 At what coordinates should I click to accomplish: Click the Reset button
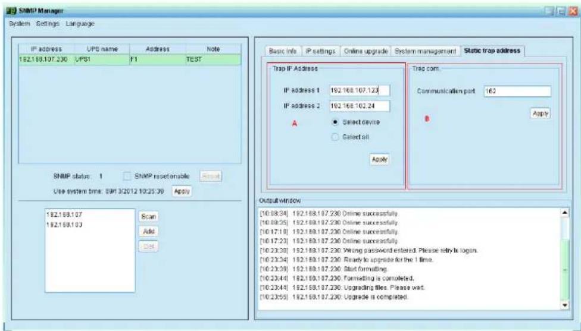pos(211,176)
